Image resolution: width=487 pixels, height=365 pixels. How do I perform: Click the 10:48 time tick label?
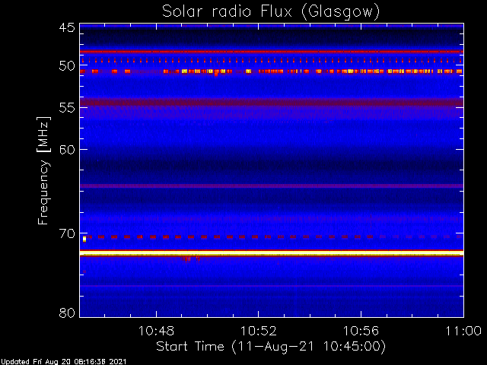coord(156,332)
